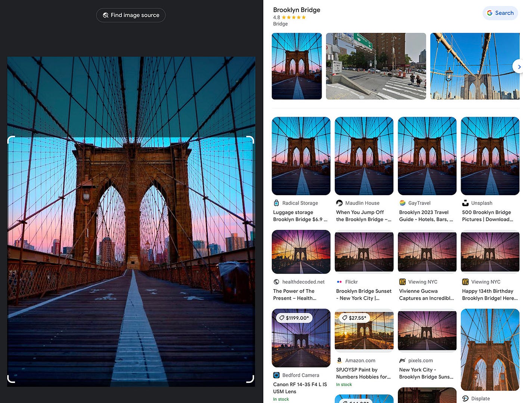Open the healthdecoded.net sunset image

pyautogui.click(x=301, y=252)
